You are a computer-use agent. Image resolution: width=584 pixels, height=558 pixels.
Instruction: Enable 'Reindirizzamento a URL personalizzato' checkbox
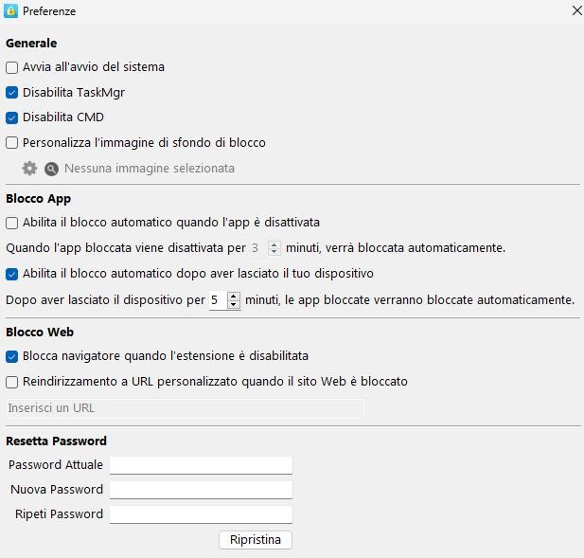tap(12, 382)
